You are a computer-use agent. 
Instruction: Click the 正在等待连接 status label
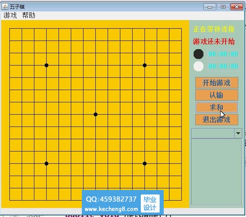[x=214, y=29]
